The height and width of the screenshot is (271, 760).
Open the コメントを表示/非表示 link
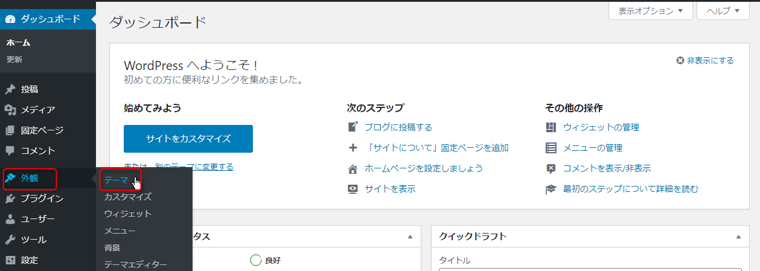pyautogui.click(x=607, y=168)
